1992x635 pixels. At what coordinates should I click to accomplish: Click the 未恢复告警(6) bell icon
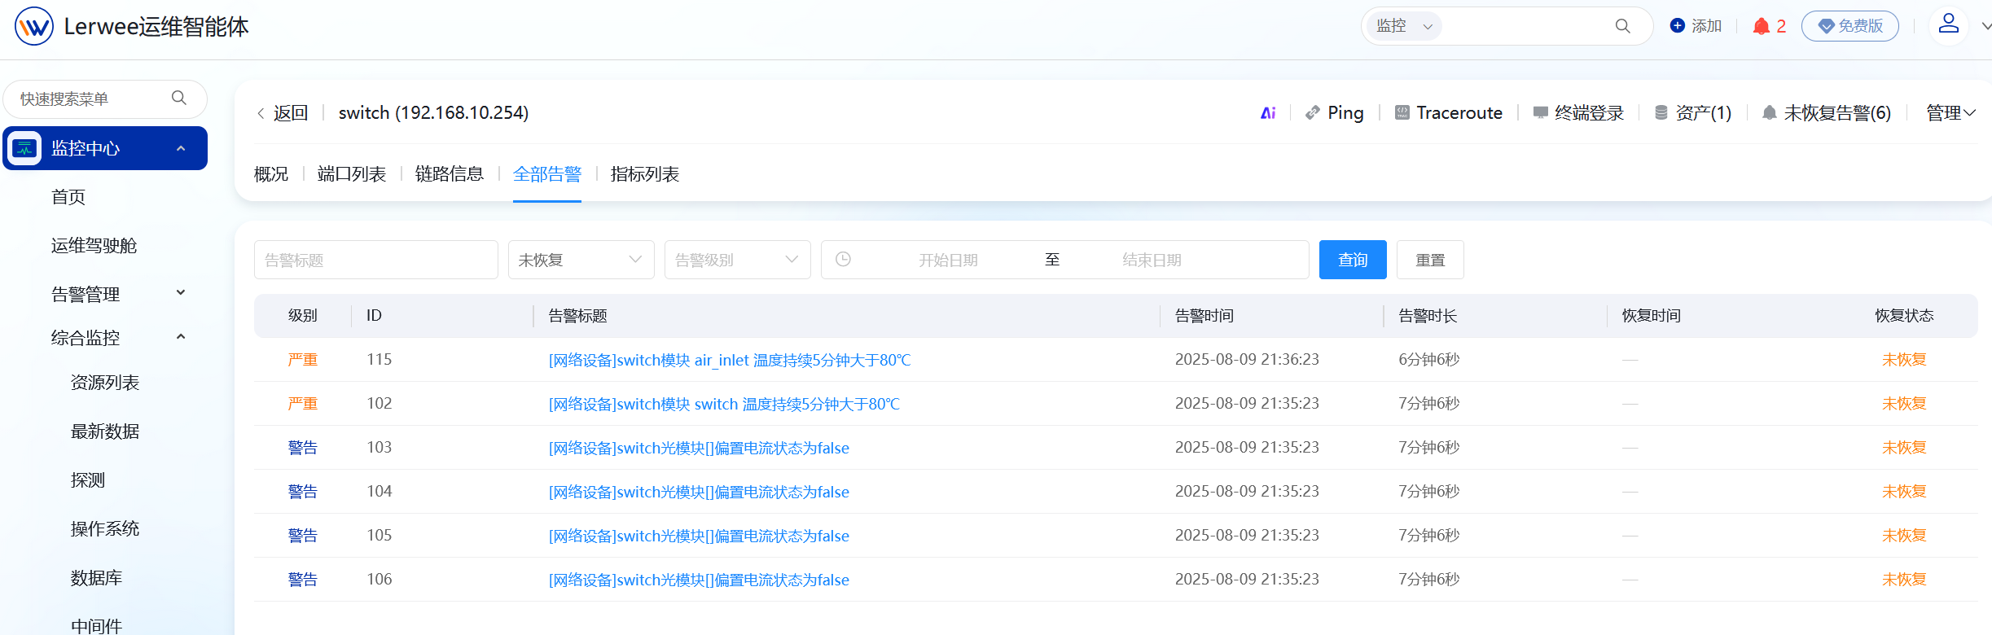[x=1769, y=112]
